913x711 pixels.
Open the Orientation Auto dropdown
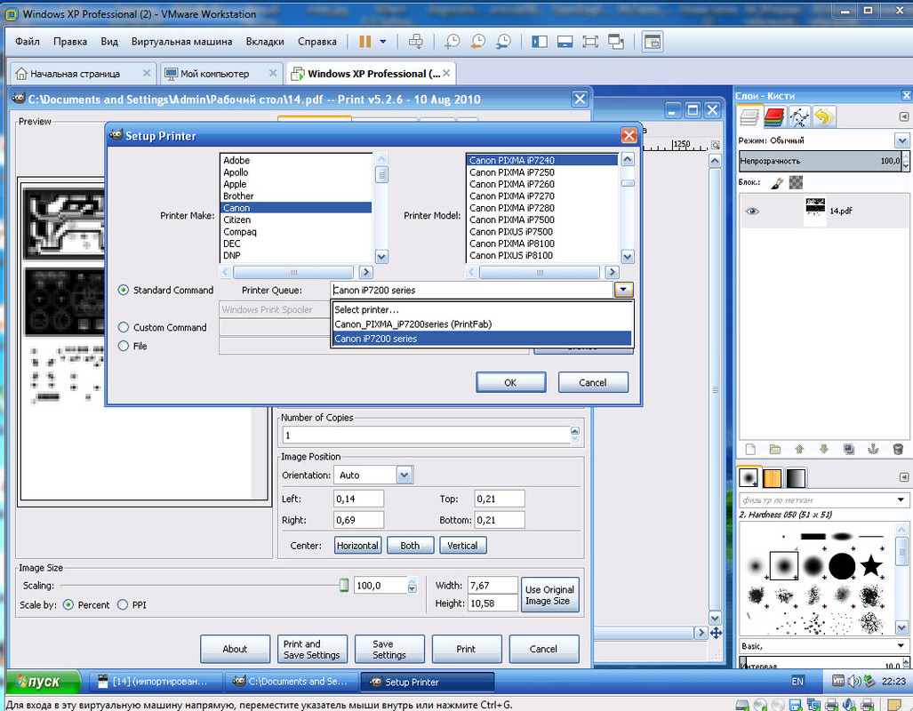click(404, 475)
